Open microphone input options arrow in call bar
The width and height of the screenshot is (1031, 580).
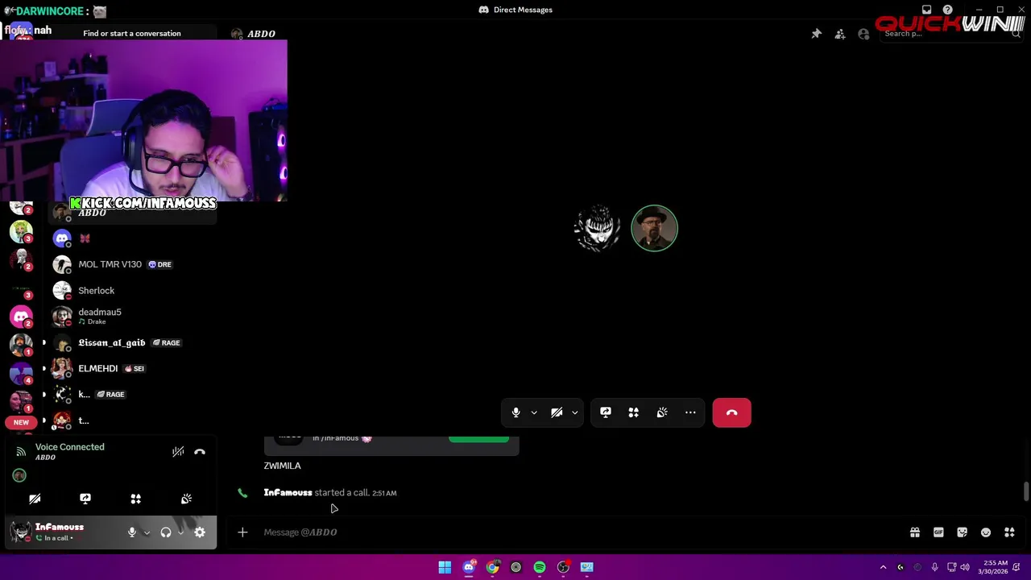tap(534, 412)
